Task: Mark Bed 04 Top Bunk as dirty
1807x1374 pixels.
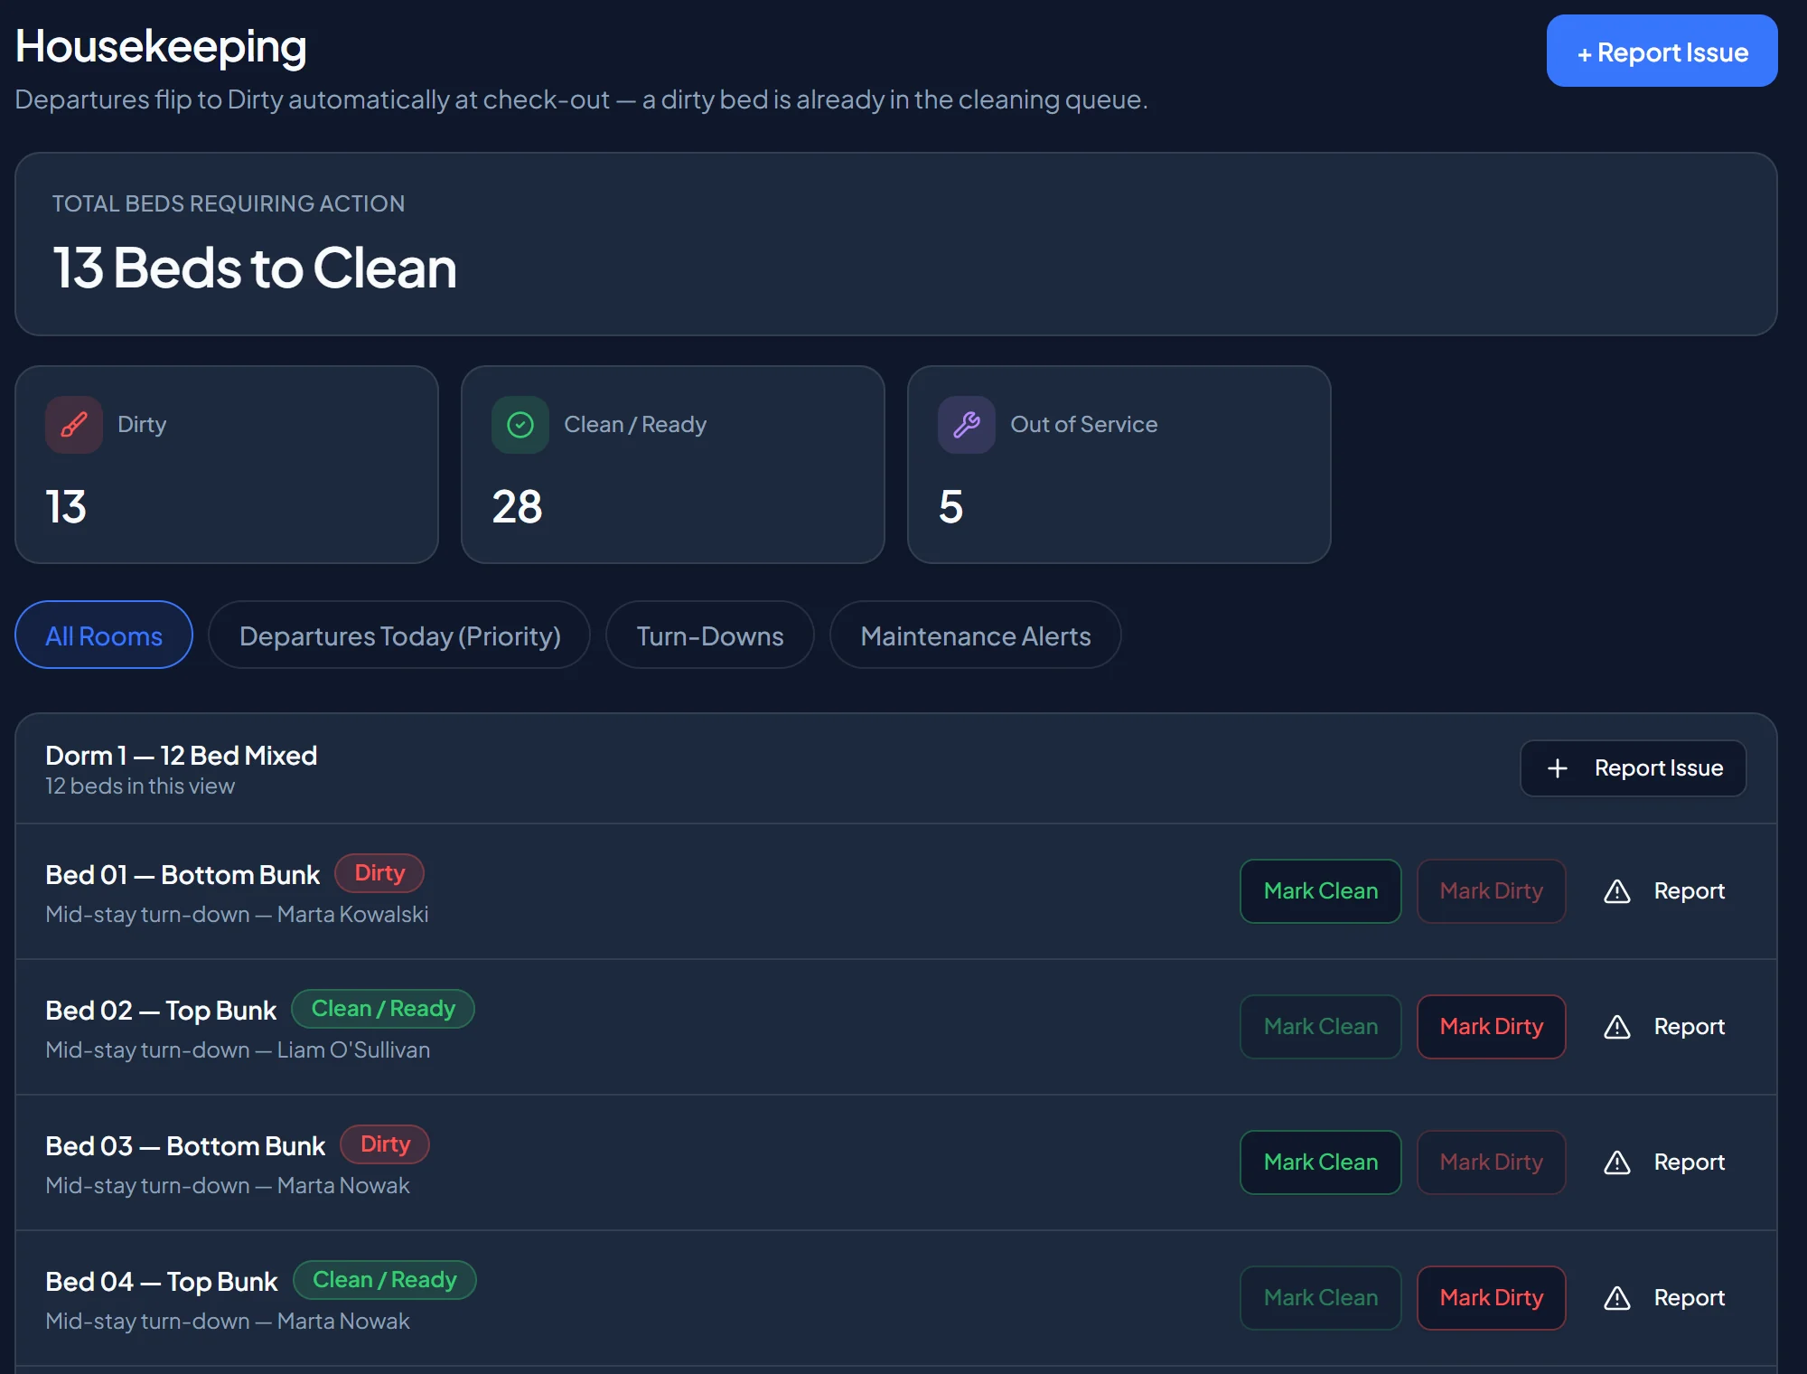Action: tap(1492, 1298)
